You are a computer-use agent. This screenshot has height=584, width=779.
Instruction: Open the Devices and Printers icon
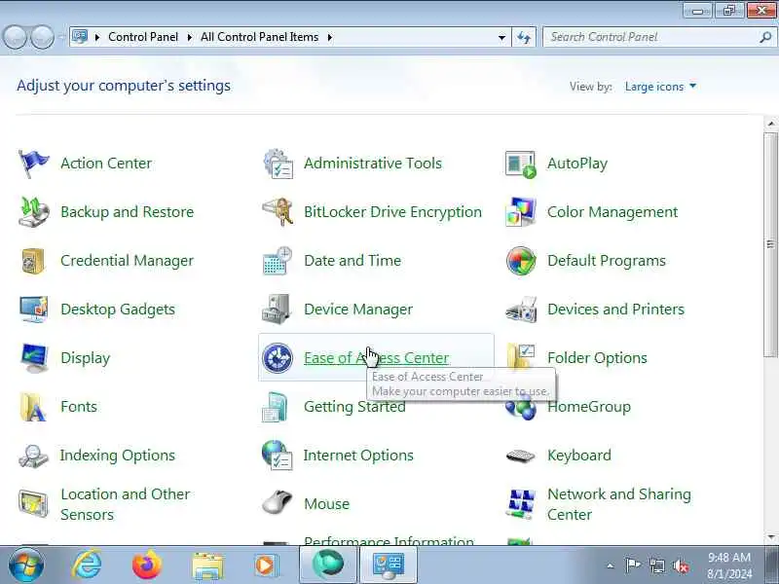pos(521,310)
